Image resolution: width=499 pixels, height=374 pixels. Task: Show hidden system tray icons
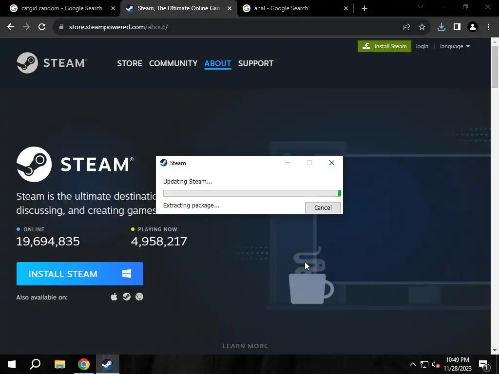[x=412, y=364]
